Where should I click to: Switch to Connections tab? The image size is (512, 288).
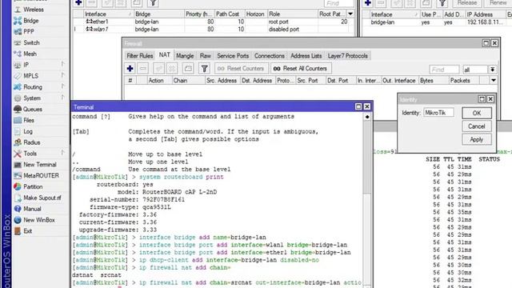[x=270, y=56]
